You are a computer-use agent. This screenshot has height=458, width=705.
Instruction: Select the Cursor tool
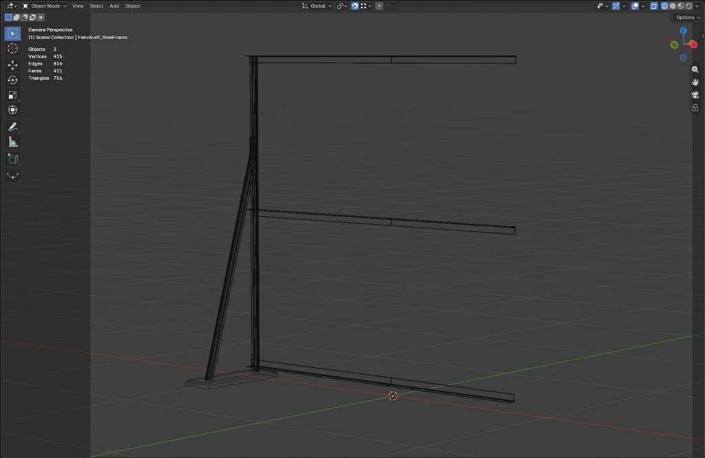12,49
